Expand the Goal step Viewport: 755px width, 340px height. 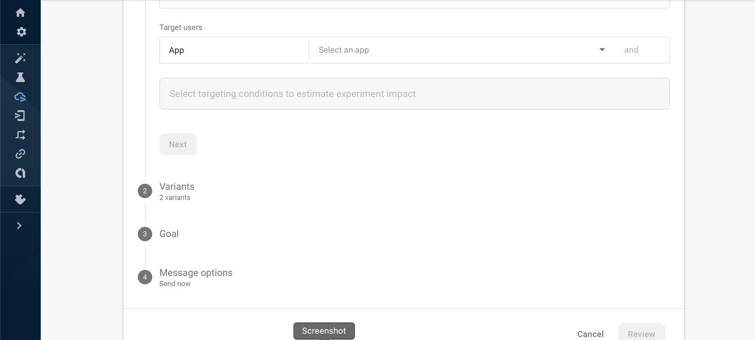[169, 234]
